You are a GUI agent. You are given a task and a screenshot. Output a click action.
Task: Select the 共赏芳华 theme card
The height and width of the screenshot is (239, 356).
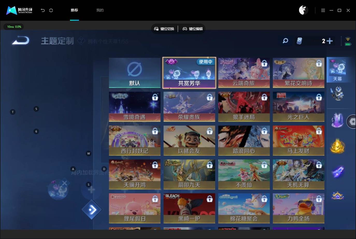[x=189, y=73]
